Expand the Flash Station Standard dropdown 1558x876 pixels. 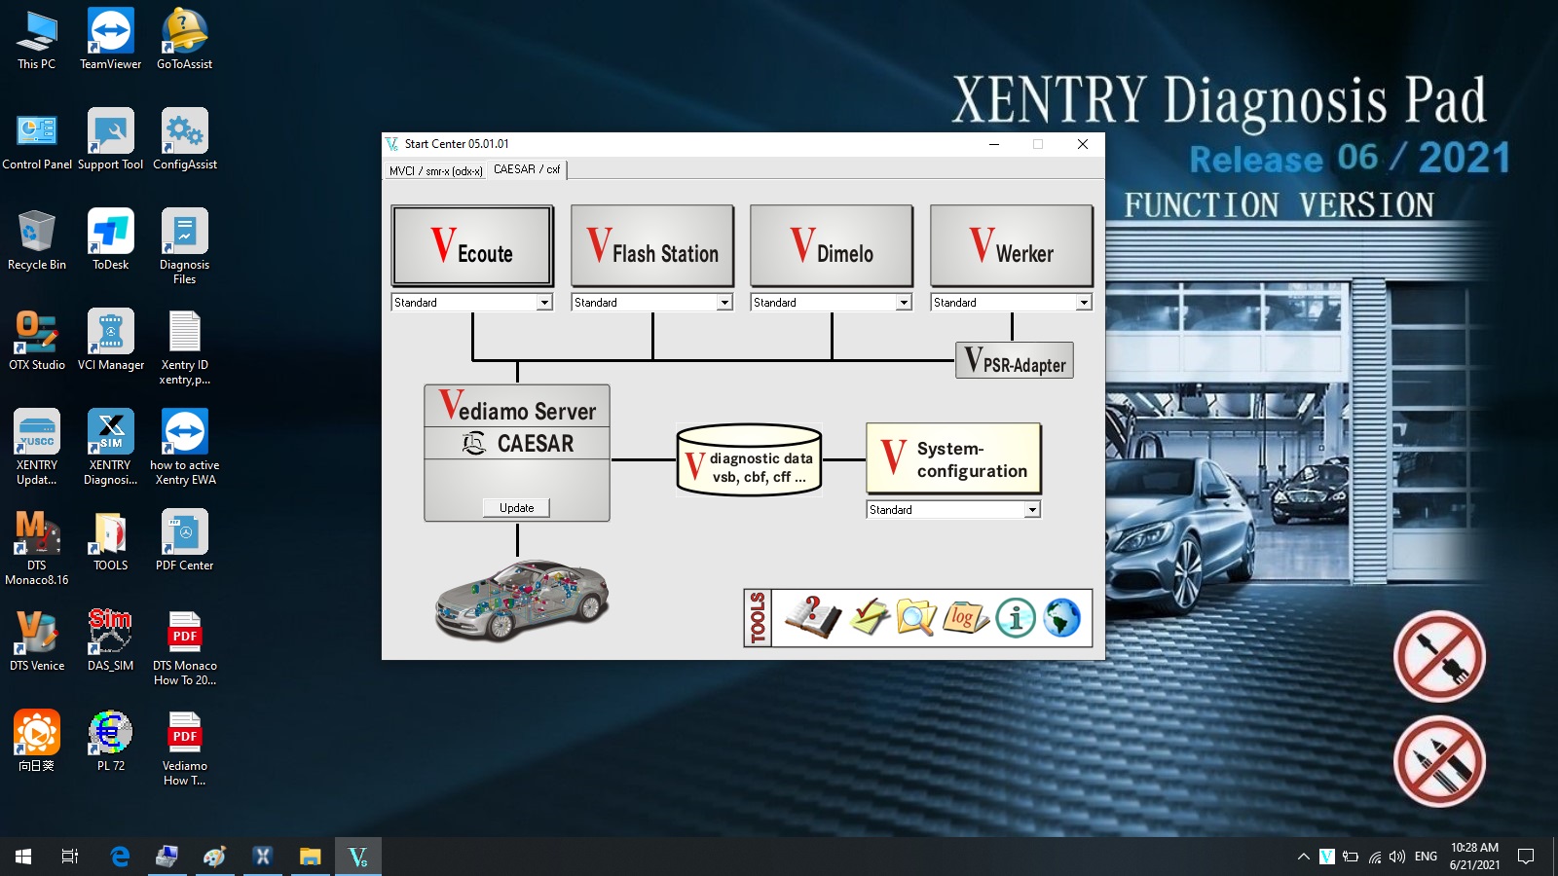[x=724, y=303]
